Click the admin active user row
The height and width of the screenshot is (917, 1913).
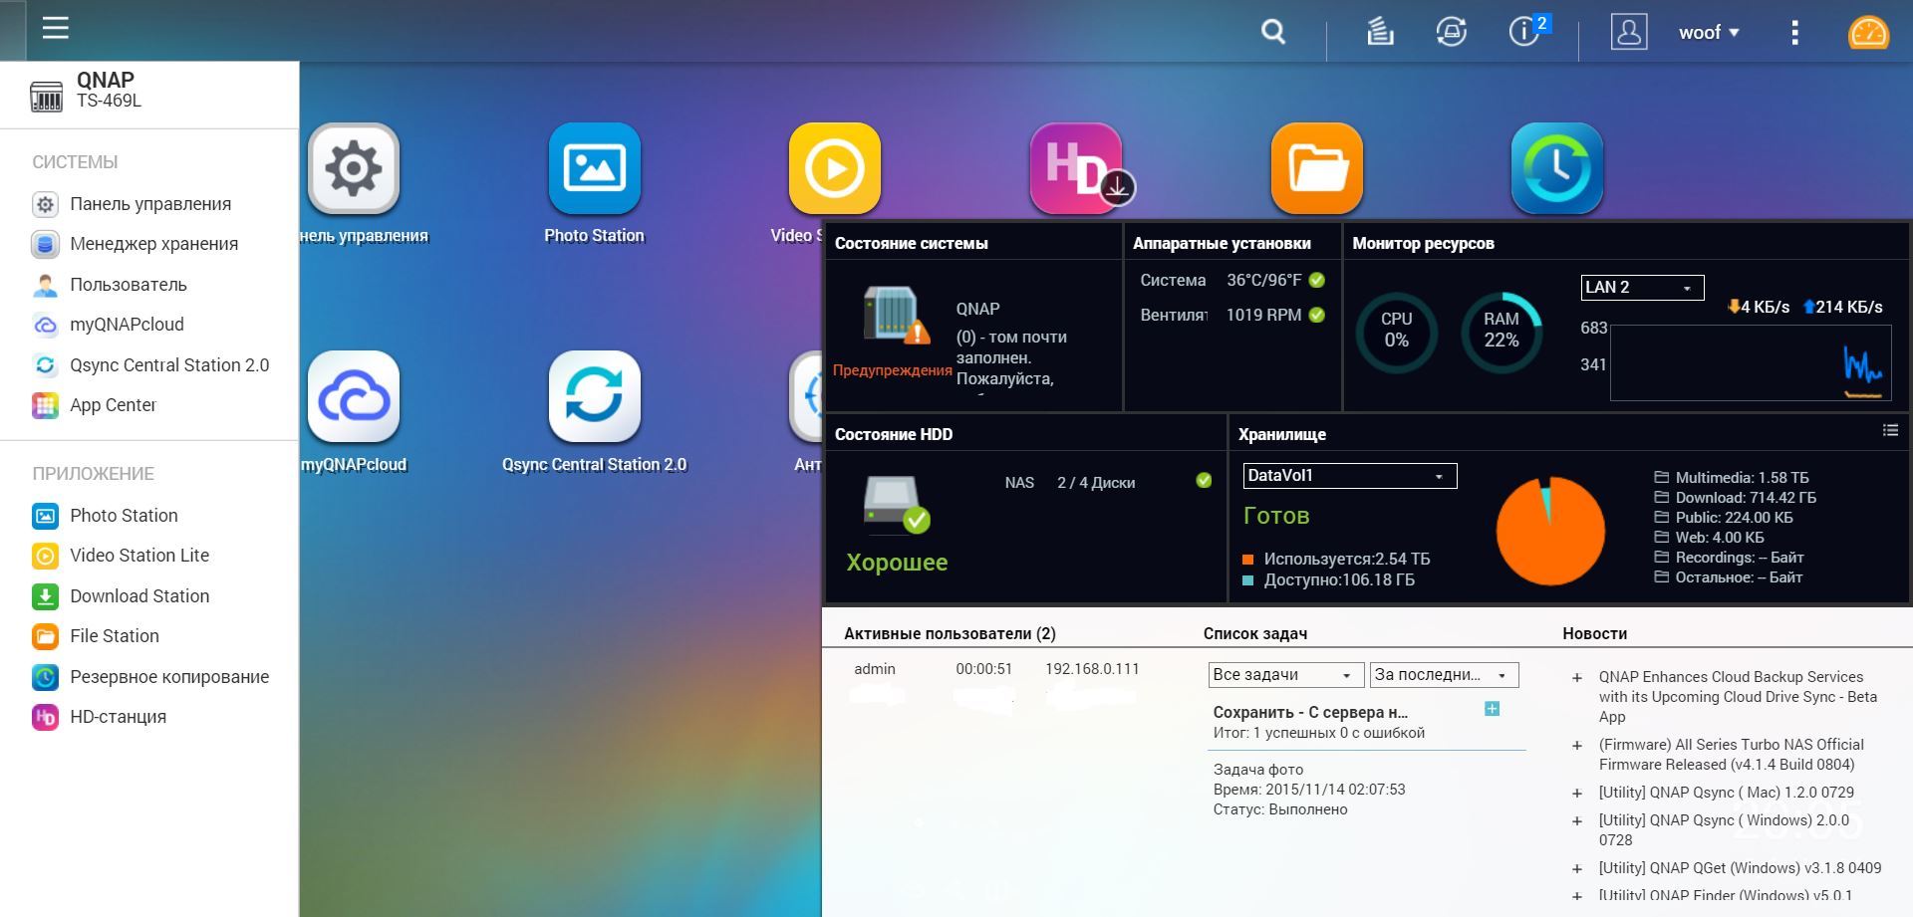[996, 669]
